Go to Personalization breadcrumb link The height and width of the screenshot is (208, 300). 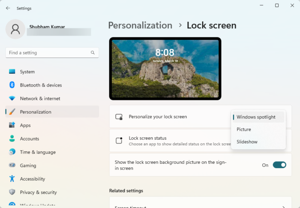140,25
